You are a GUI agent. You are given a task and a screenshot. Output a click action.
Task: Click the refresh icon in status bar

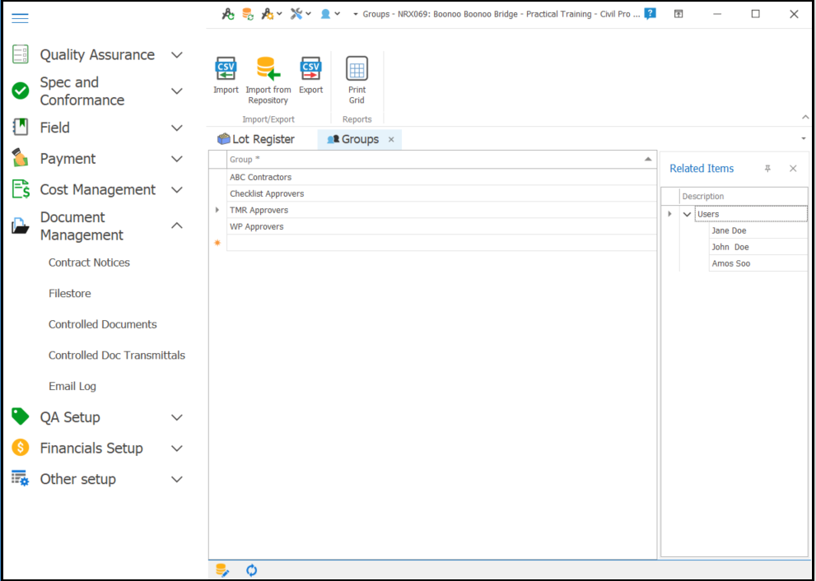[252, 570]
